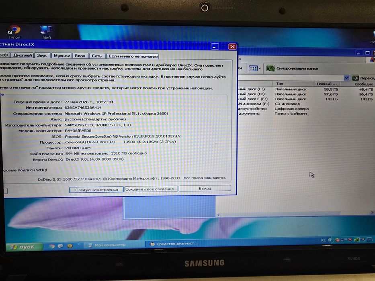Sort by the Свободно column header
Viewport: 375px width, 281px height.
(358, 84)
